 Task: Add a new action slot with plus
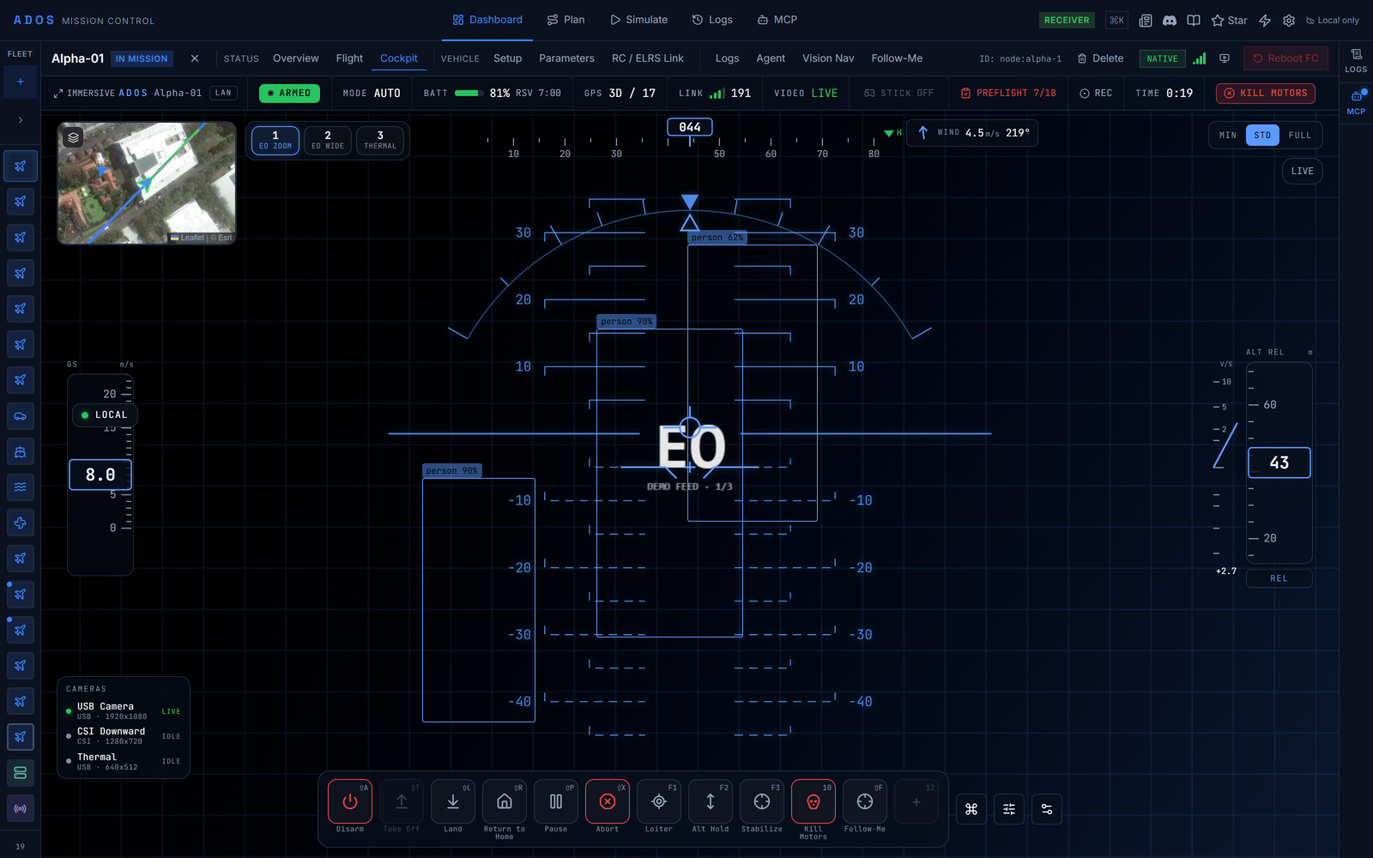point(916,801)
